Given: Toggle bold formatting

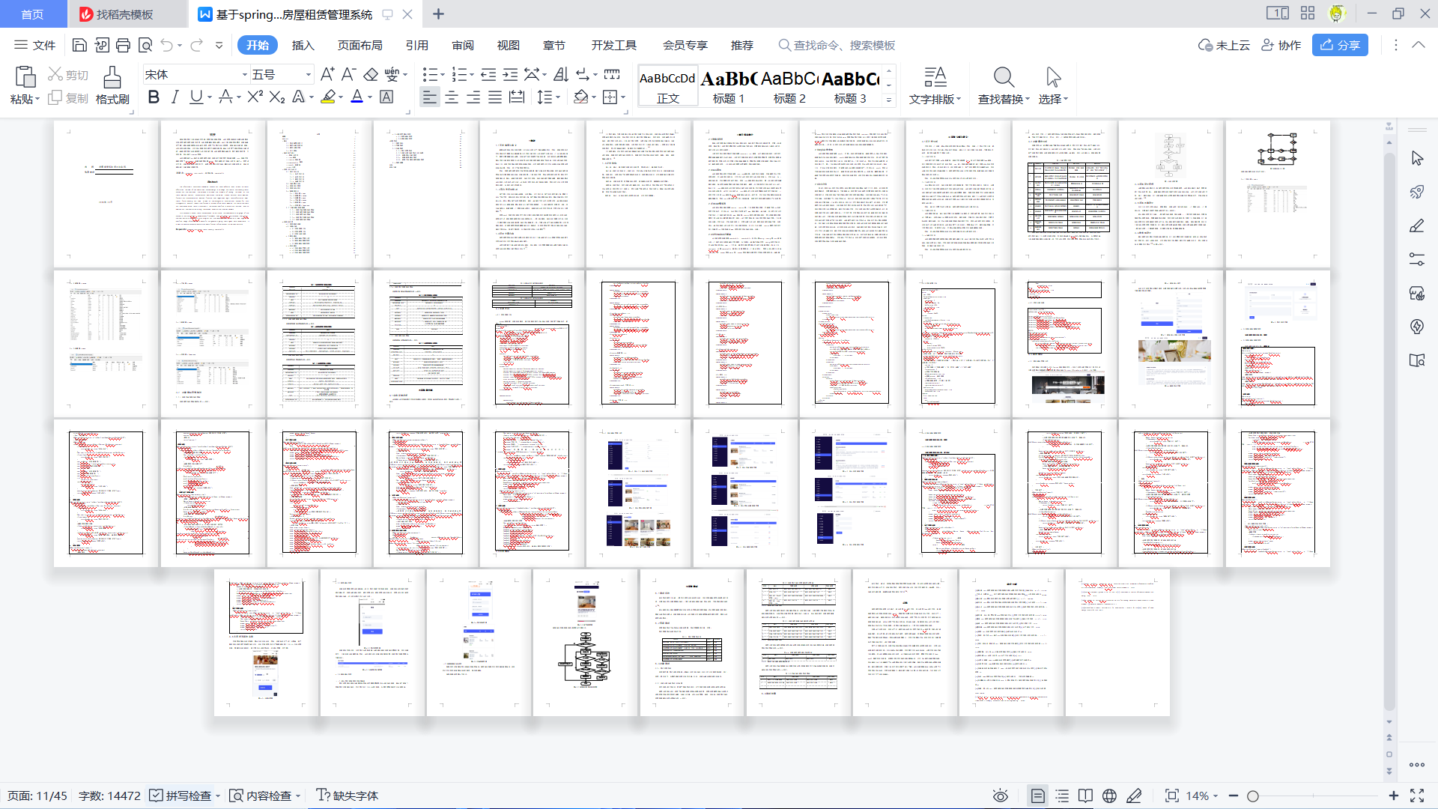Looking at the screenshot, I should [154, 97].
